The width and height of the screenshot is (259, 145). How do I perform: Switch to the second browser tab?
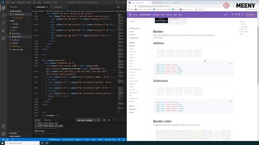[163, 3]
